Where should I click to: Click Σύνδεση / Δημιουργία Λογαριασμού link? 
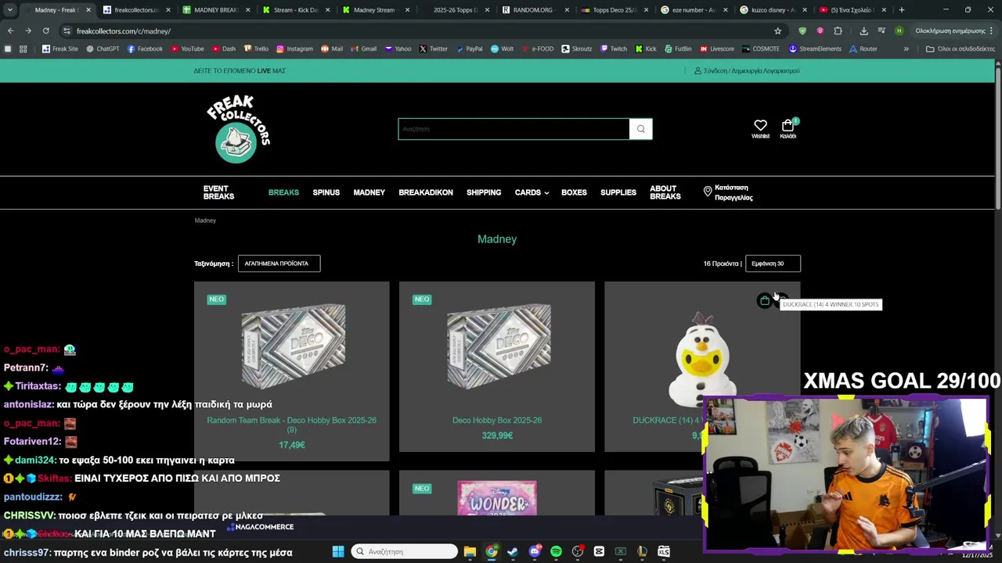(747, 70)
